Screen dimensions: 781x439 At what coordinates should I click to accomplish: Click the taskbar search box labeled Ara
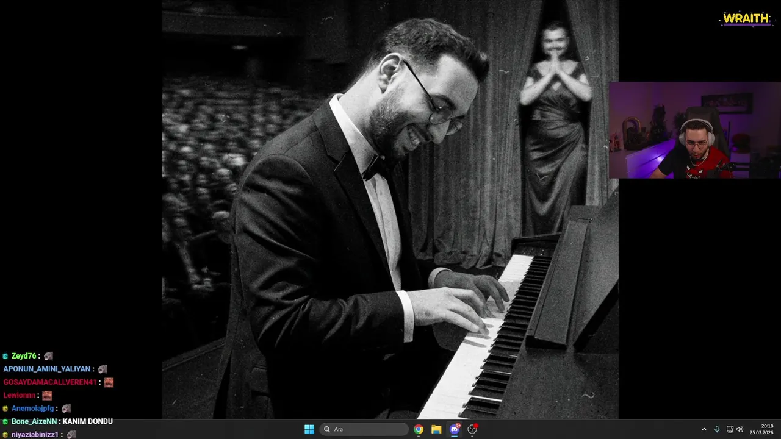point(365,429)
